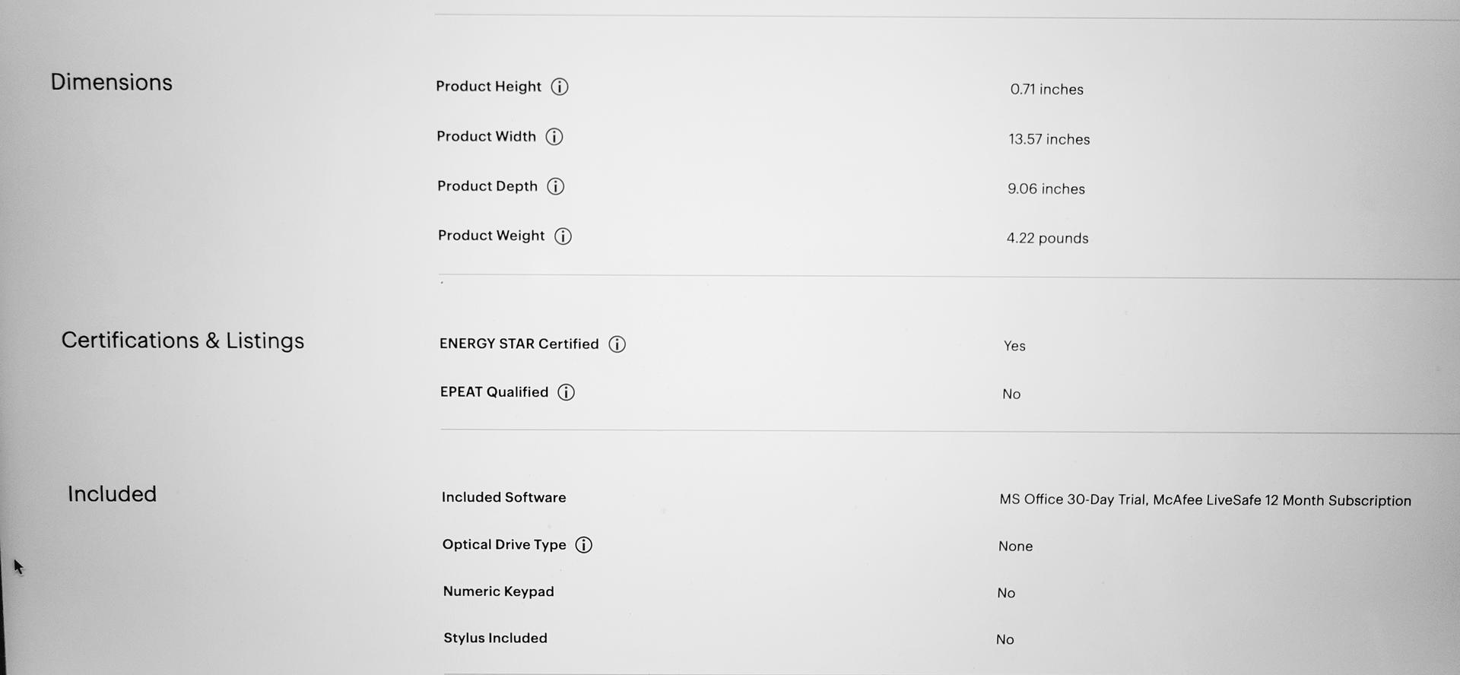Click the Product Weight label text
The width and height of the screenshot is (1460, 675).
[x=491, y=236]
